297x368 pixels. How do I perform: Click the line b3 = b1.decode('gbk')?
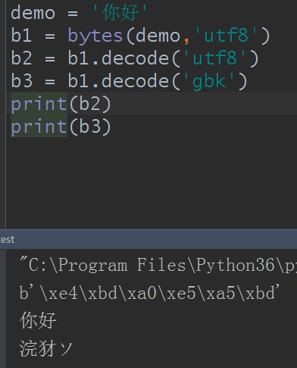coord(129,81)
